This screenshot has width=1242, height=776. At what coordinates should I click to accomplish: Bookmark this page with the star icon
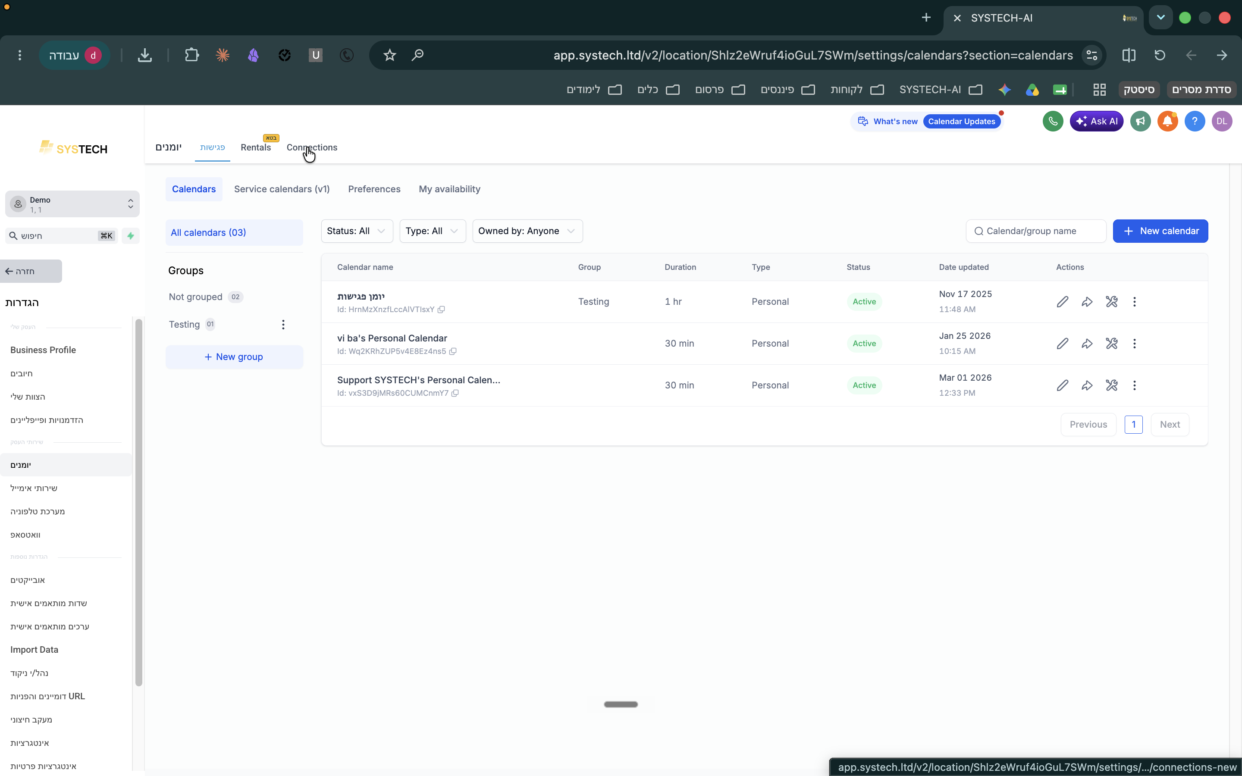tap(389, 55)
